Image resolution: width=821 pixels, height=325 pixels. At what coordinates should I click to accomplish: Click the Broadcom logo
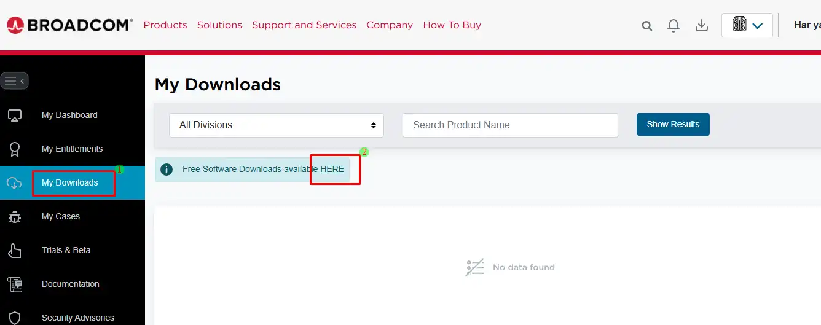click(69, 25)
